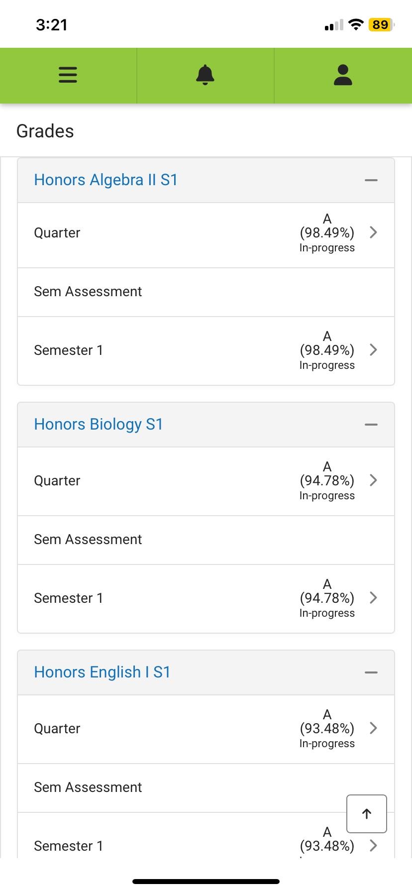Screen dimensions: 412x892
Task: Select the Grades heading
Action: (x=45, y=131)
